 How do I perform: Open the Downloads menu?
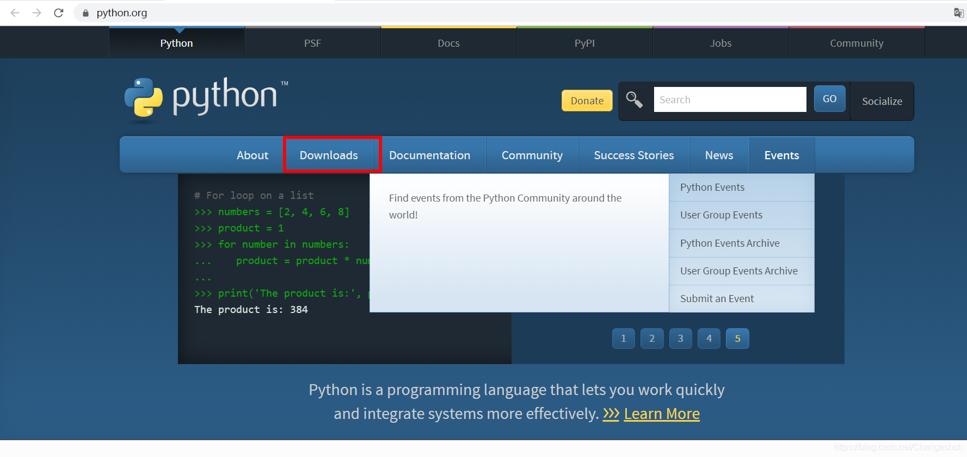[x=329, y=155]
